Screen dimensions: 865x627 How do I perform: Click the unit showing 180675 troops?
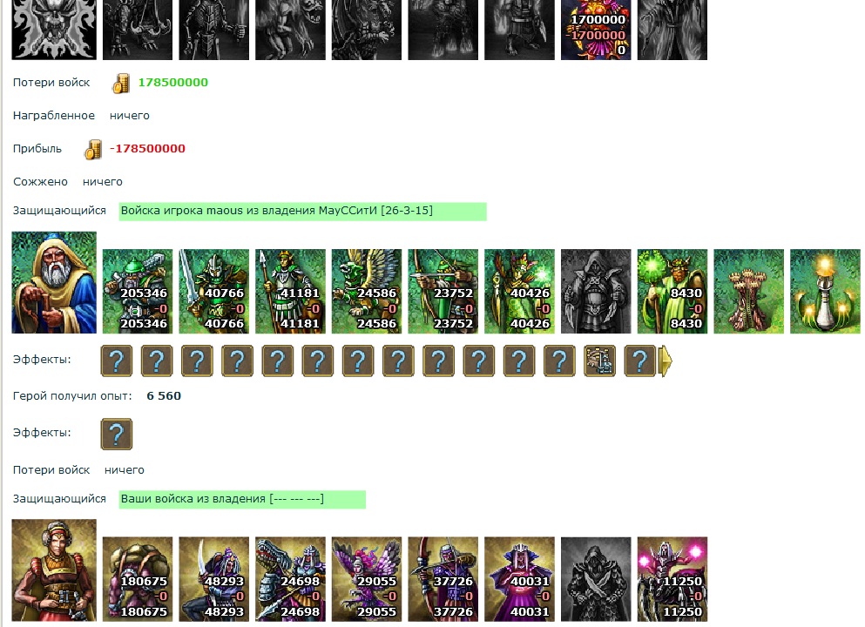click(x=138, y=579)
